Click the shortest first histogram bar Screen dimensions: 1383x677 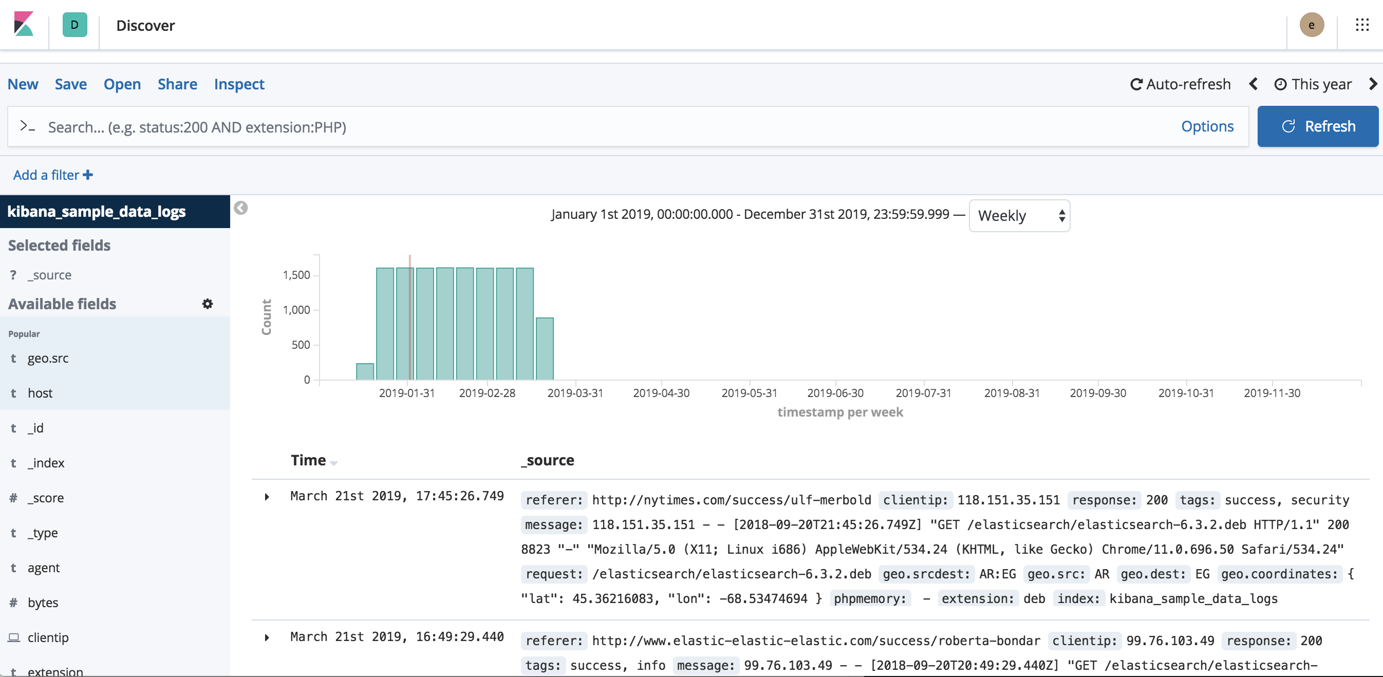(365, 371)
